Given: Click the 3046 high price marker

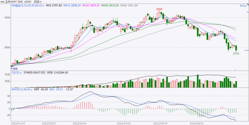Looking at the screenshot, I should 159,10.
